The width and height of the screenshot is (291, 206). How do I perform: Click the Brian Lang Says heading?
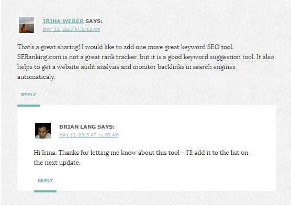point(87,127)
